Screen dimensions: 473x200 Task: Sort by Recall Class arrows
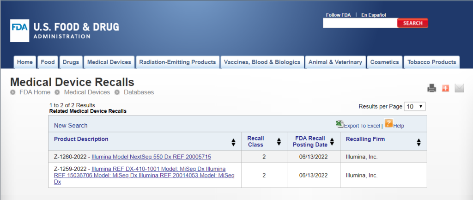pyautogui.click(x=279, y=142)
